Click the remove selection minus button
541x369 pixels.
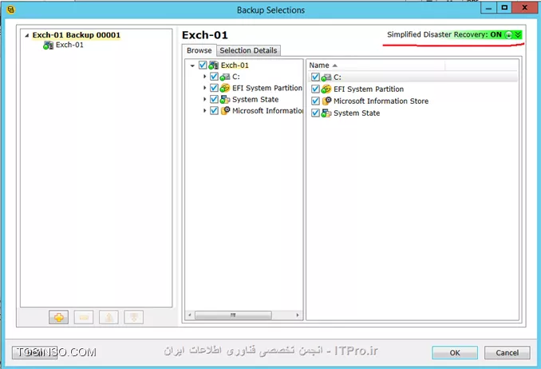tap(84, 317)
